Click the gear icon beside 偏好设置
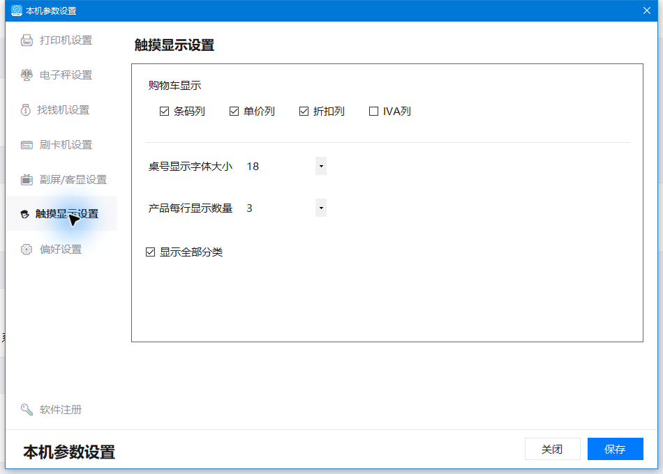663x474 pixels. (27, 250)
